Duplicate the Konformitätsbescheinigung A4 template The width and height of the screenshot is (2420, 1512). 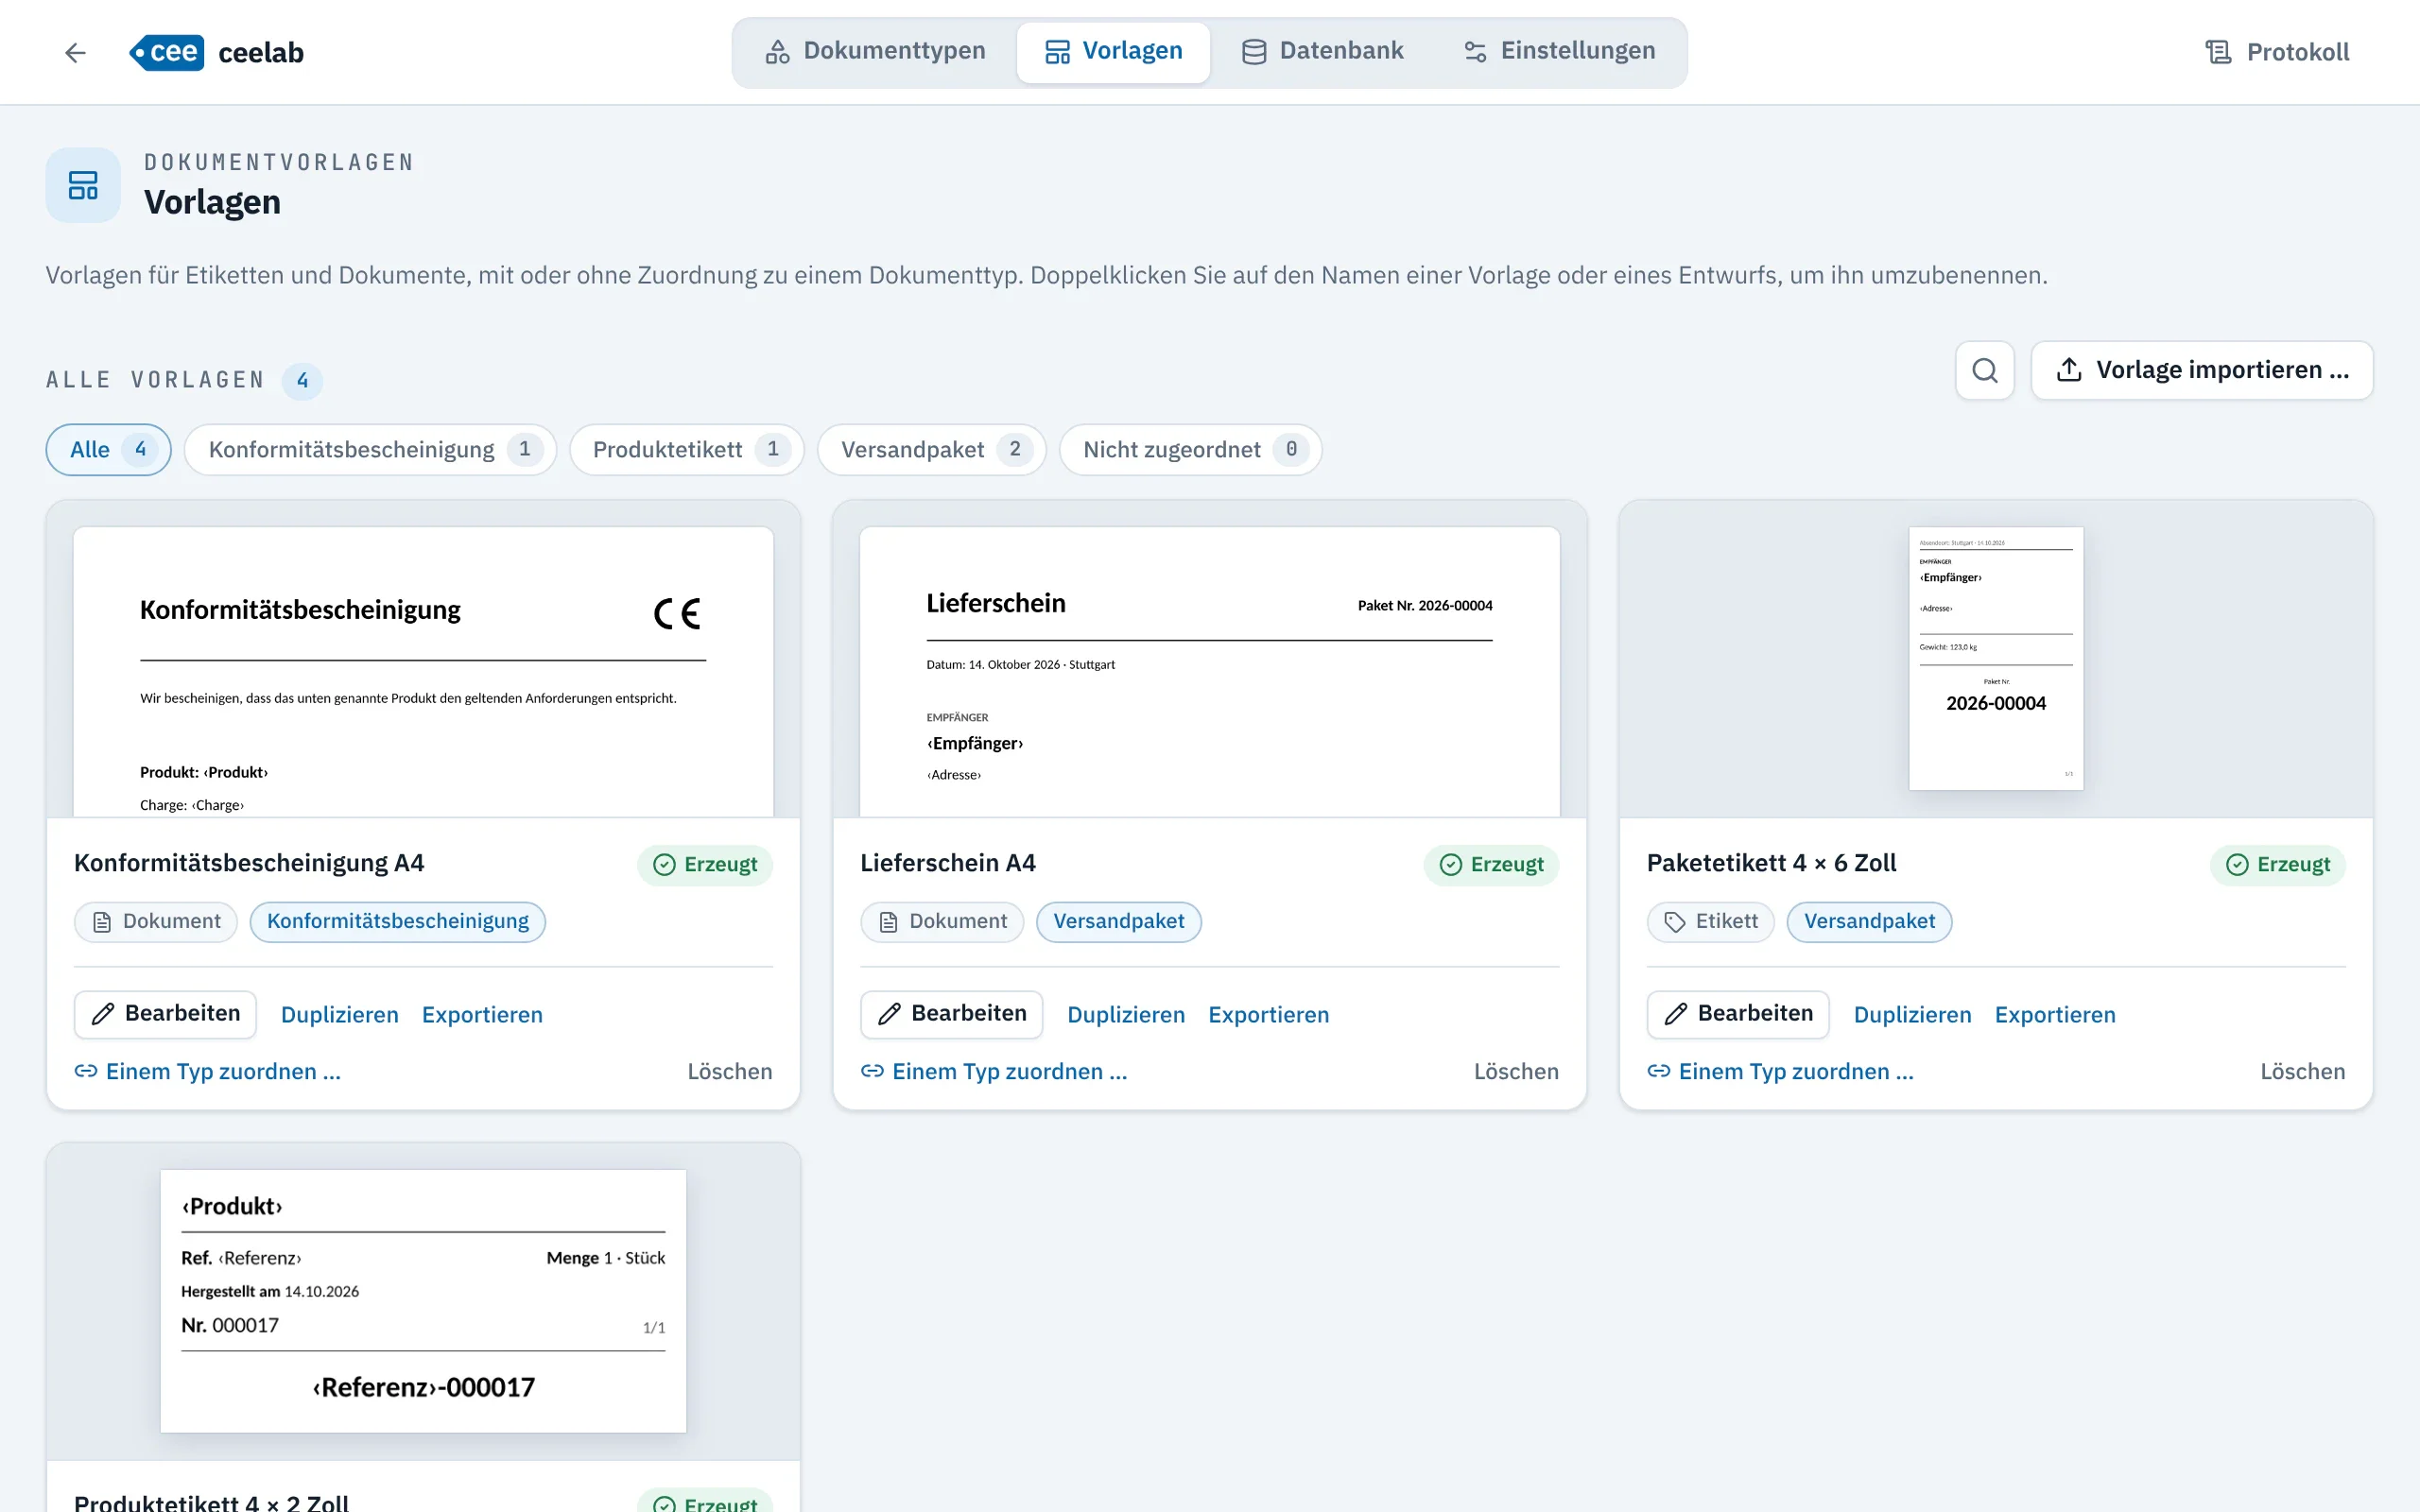(340, 1015)
